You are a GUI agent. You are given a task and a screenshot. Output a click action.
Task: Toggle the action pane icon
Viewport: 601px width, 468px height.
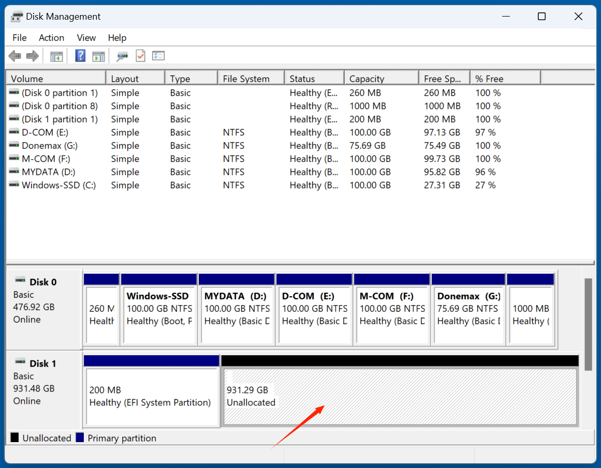98,55
